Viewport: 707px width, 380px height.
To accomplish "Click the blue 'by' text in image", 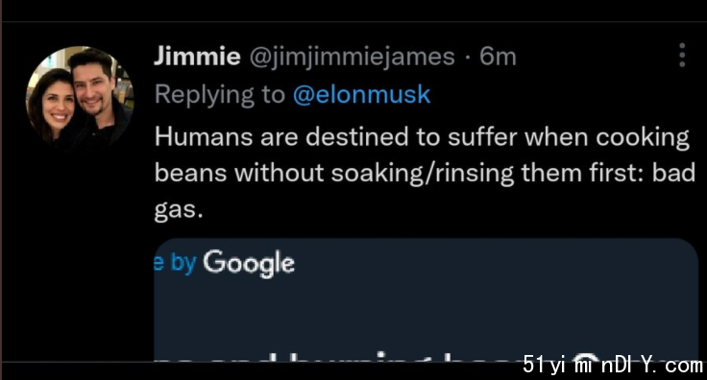I will pos(183,263).
